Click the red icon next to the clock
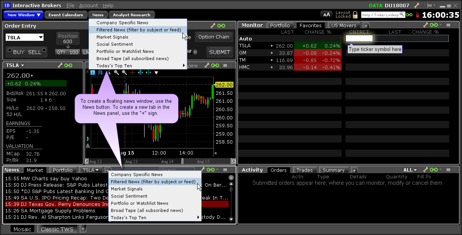The image size is (462, 235). [417, 15]
